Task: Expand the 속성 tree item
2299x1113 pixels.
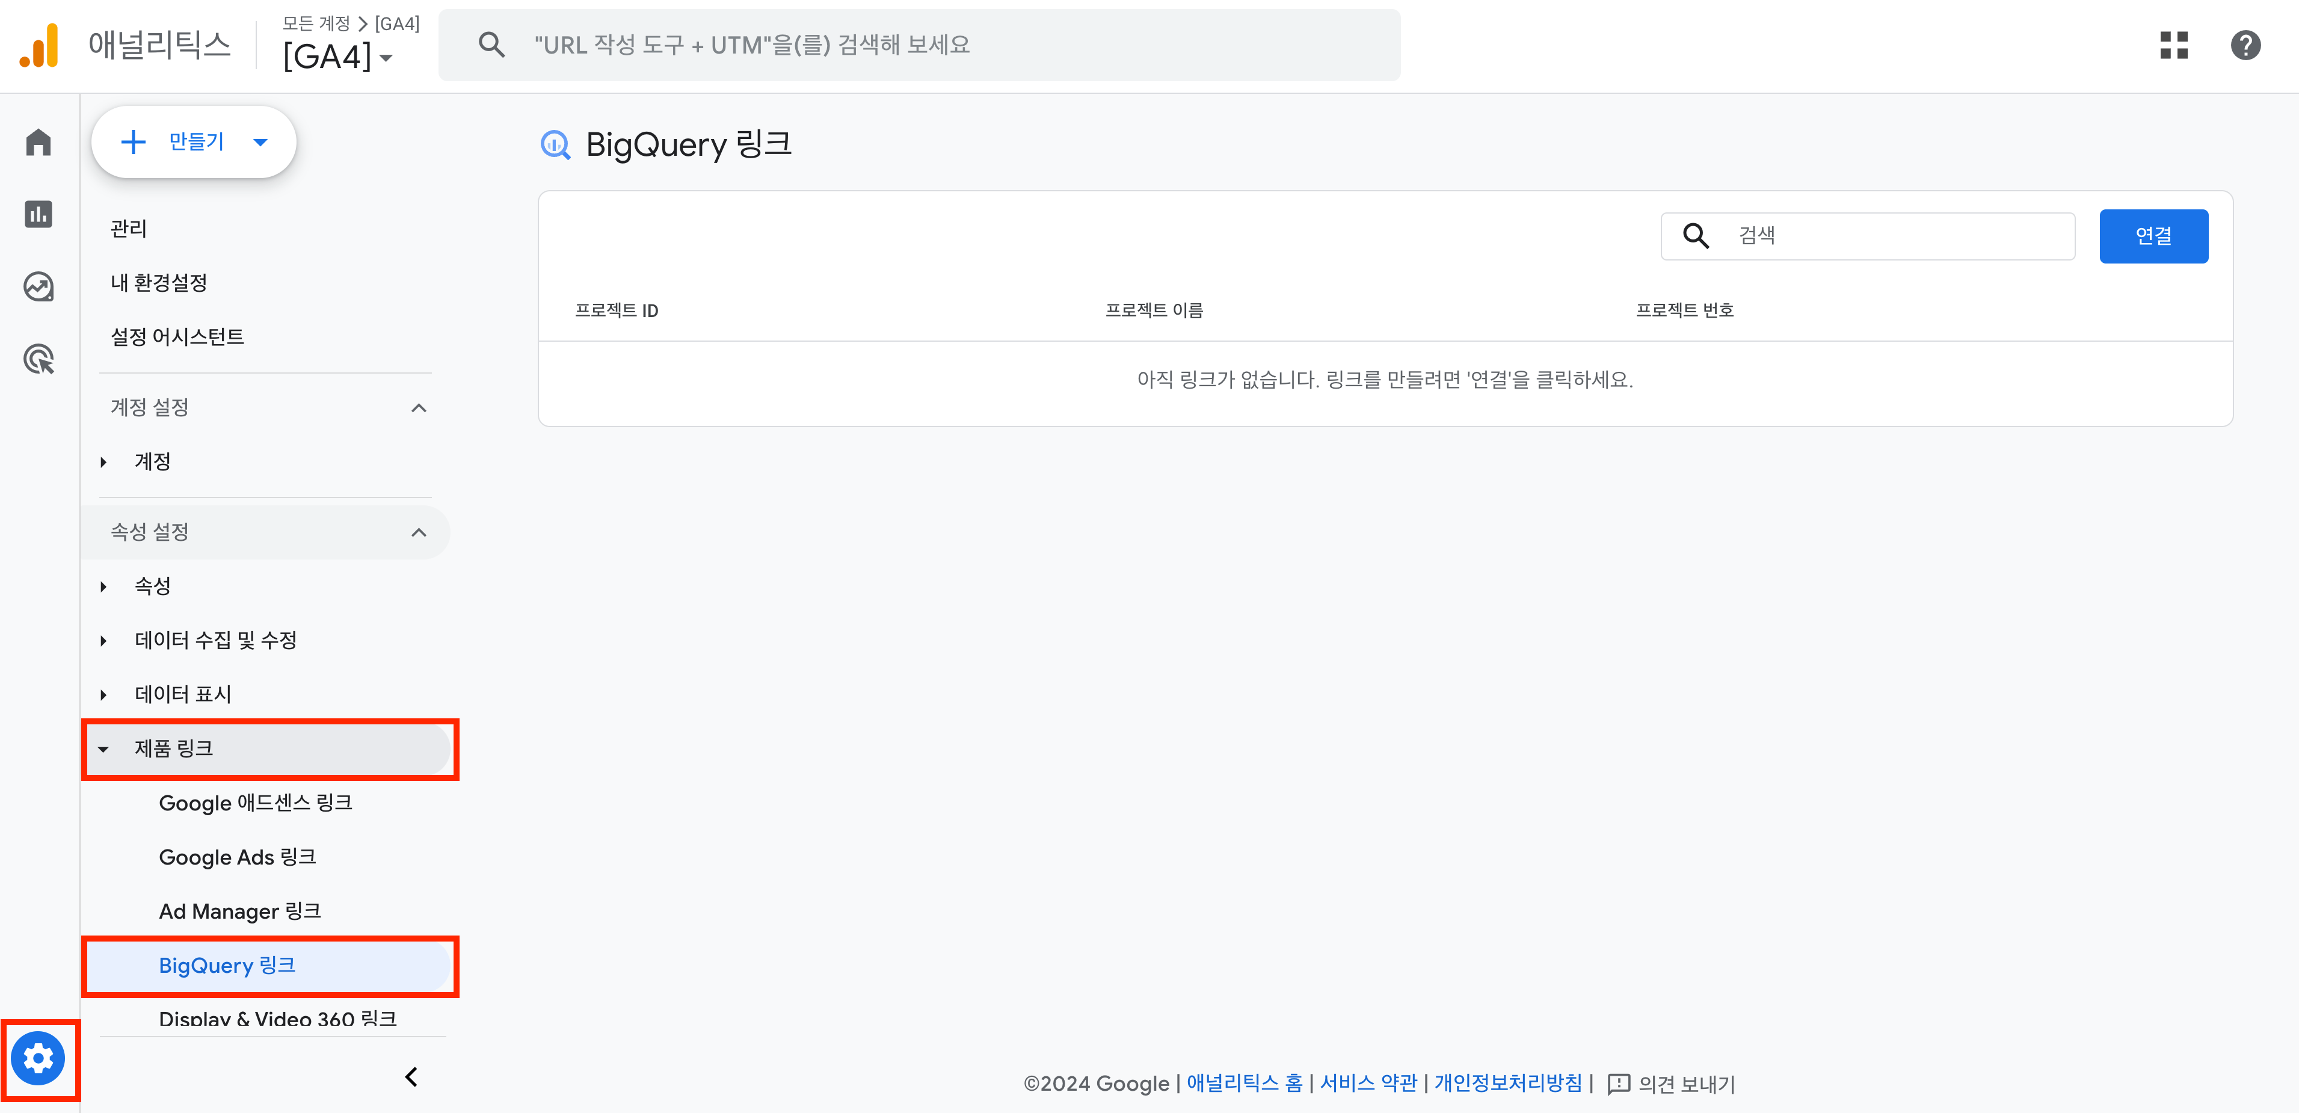Action: [103, 587]
